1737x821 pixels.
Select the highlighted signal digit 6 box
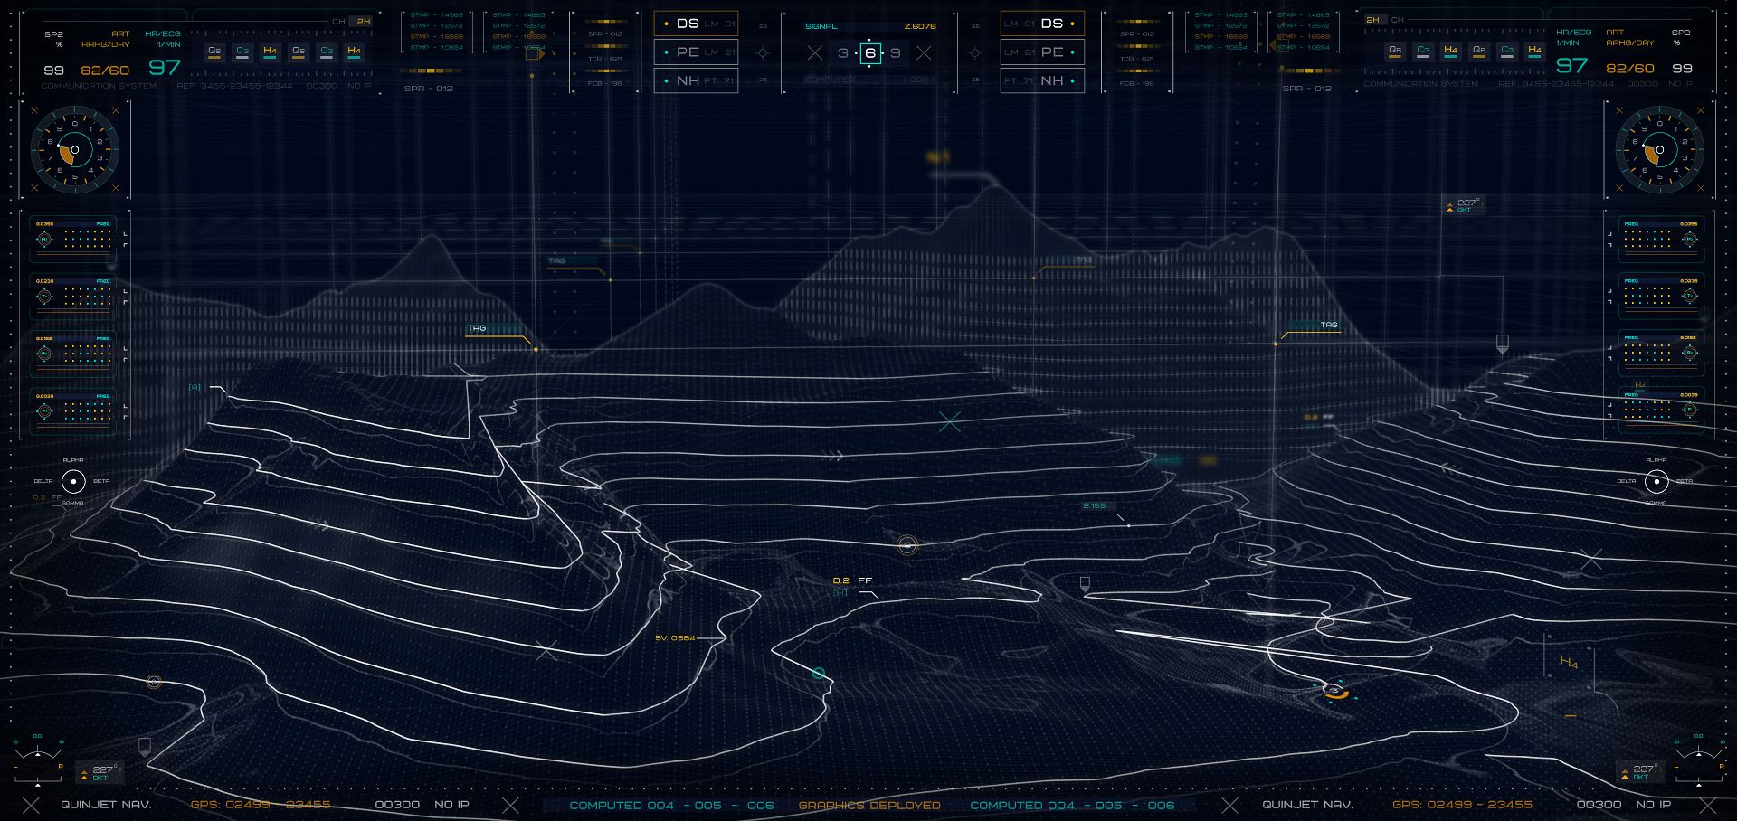click(x=869, y=53)
